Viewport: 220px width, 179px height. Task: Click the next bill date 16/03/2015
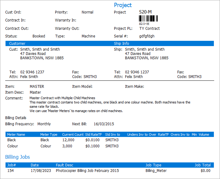click(x=104, y=124)
